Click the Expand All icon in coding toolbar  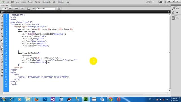coord(2,29)
